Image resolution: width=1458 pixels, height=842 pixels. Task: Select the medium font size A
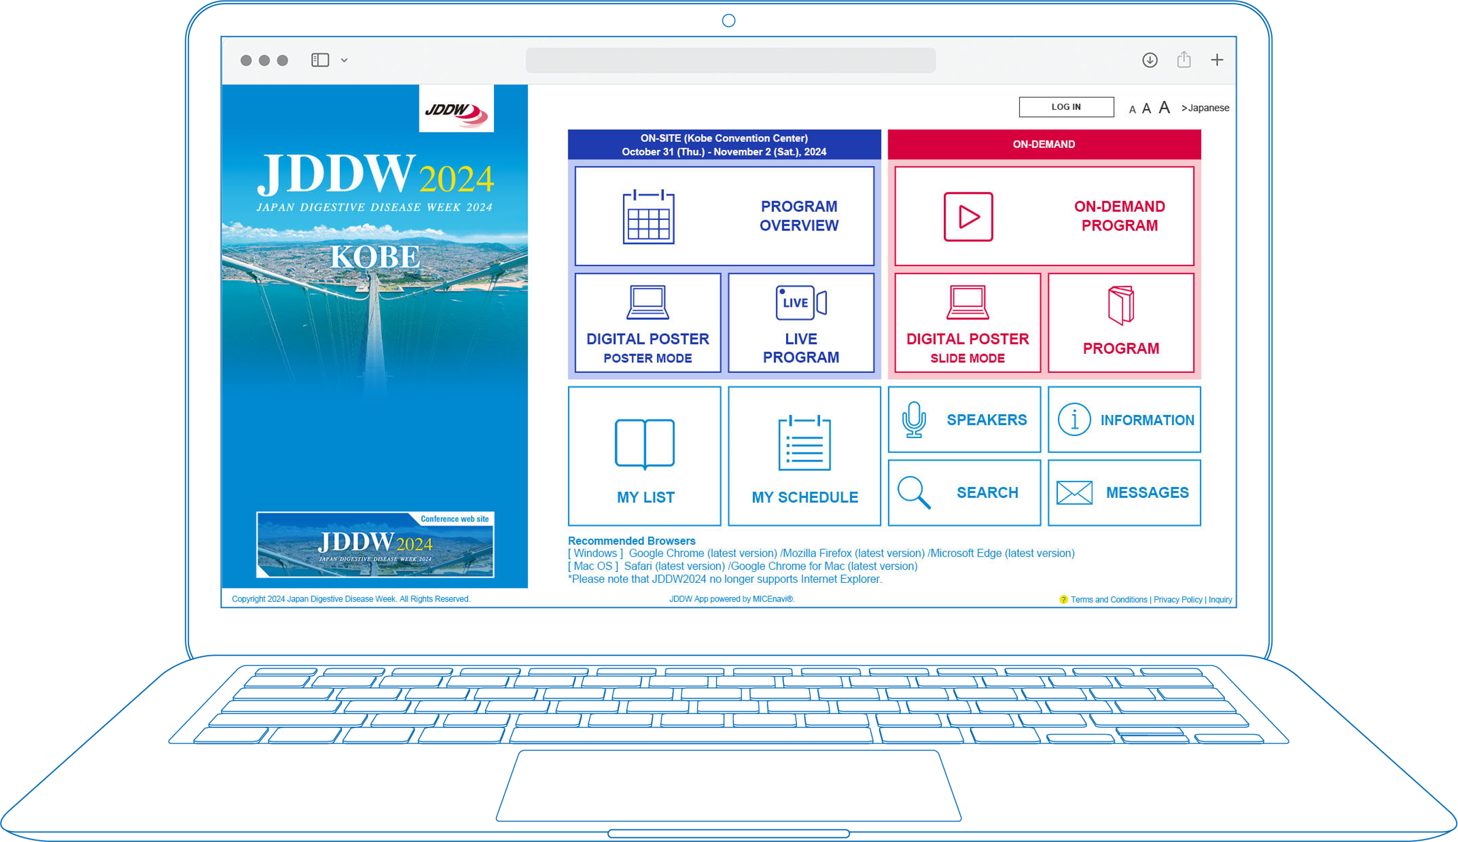1147,108
